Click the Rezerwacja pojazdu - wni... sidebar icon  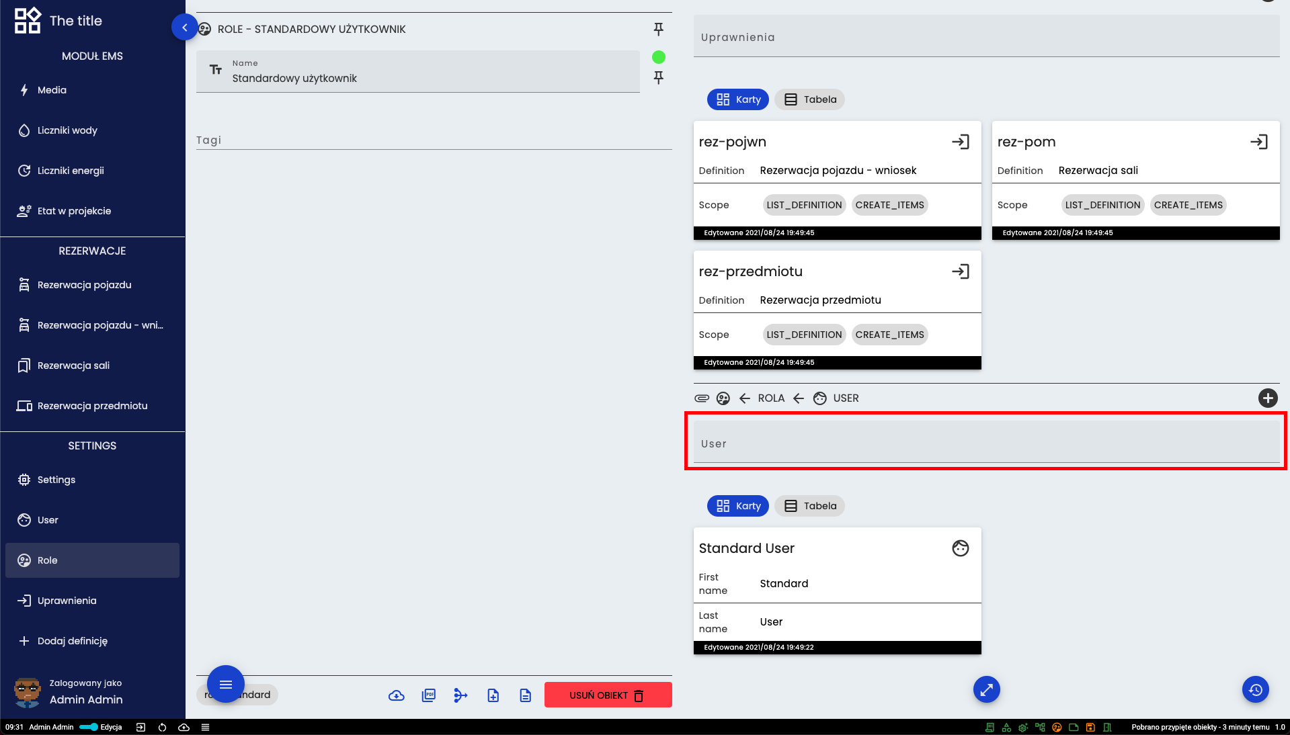(24, 325)
